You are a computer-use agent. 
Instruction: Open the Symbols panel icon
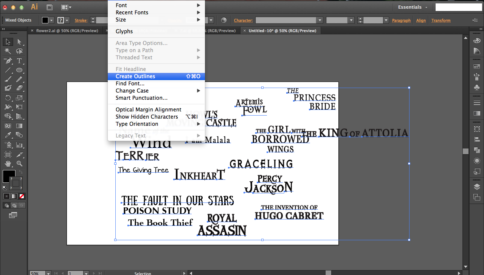click(x=477, y=87)
